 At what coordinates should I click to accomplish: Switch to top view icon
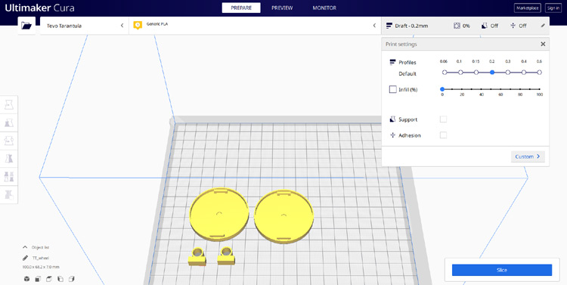49,279
